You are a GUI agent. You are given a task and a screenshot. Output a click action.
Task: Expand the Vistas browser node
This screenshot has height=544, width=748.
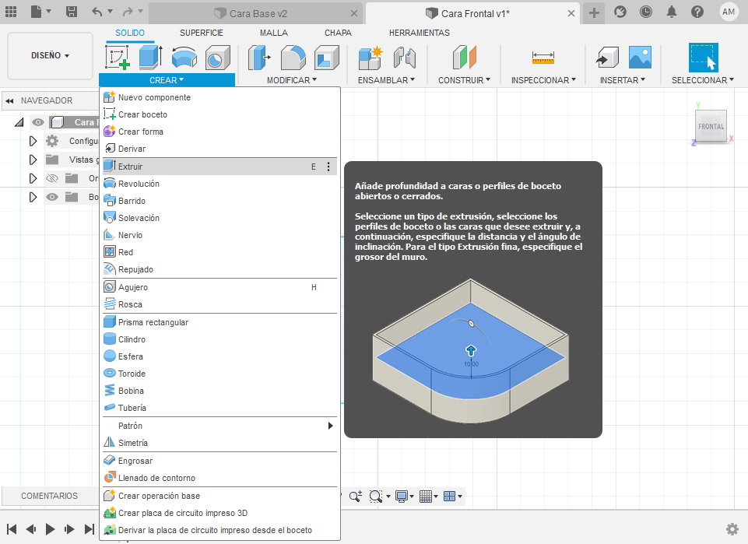(x=33, y=160)
